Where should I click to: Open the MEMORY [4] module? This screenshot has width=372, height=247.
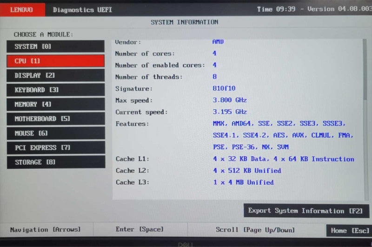[x=56, y=104]
